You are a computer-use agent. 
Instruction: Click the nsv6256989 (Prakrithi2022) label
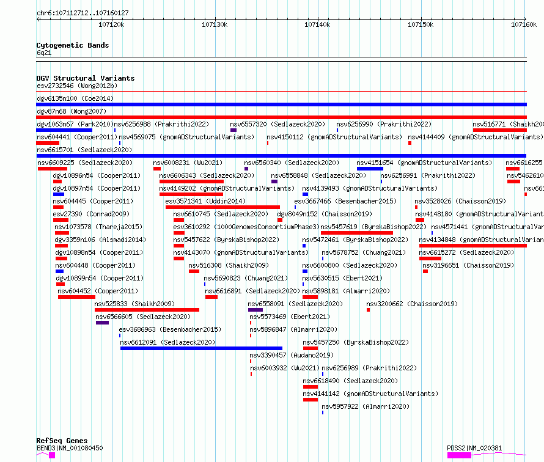click(x=369, y=368)
